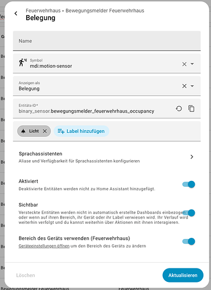Viewport: 211px width, 290px height.
Task: Toggle the Sichtbar switch
Action: point(188,213)
